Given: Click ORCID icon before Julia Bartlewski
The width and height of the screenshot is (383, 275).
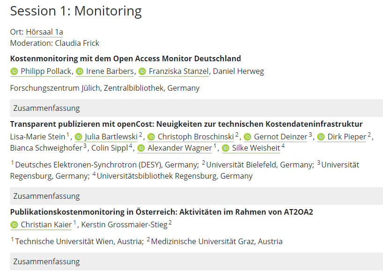Looking at the screenshot, I should (78, 137).
